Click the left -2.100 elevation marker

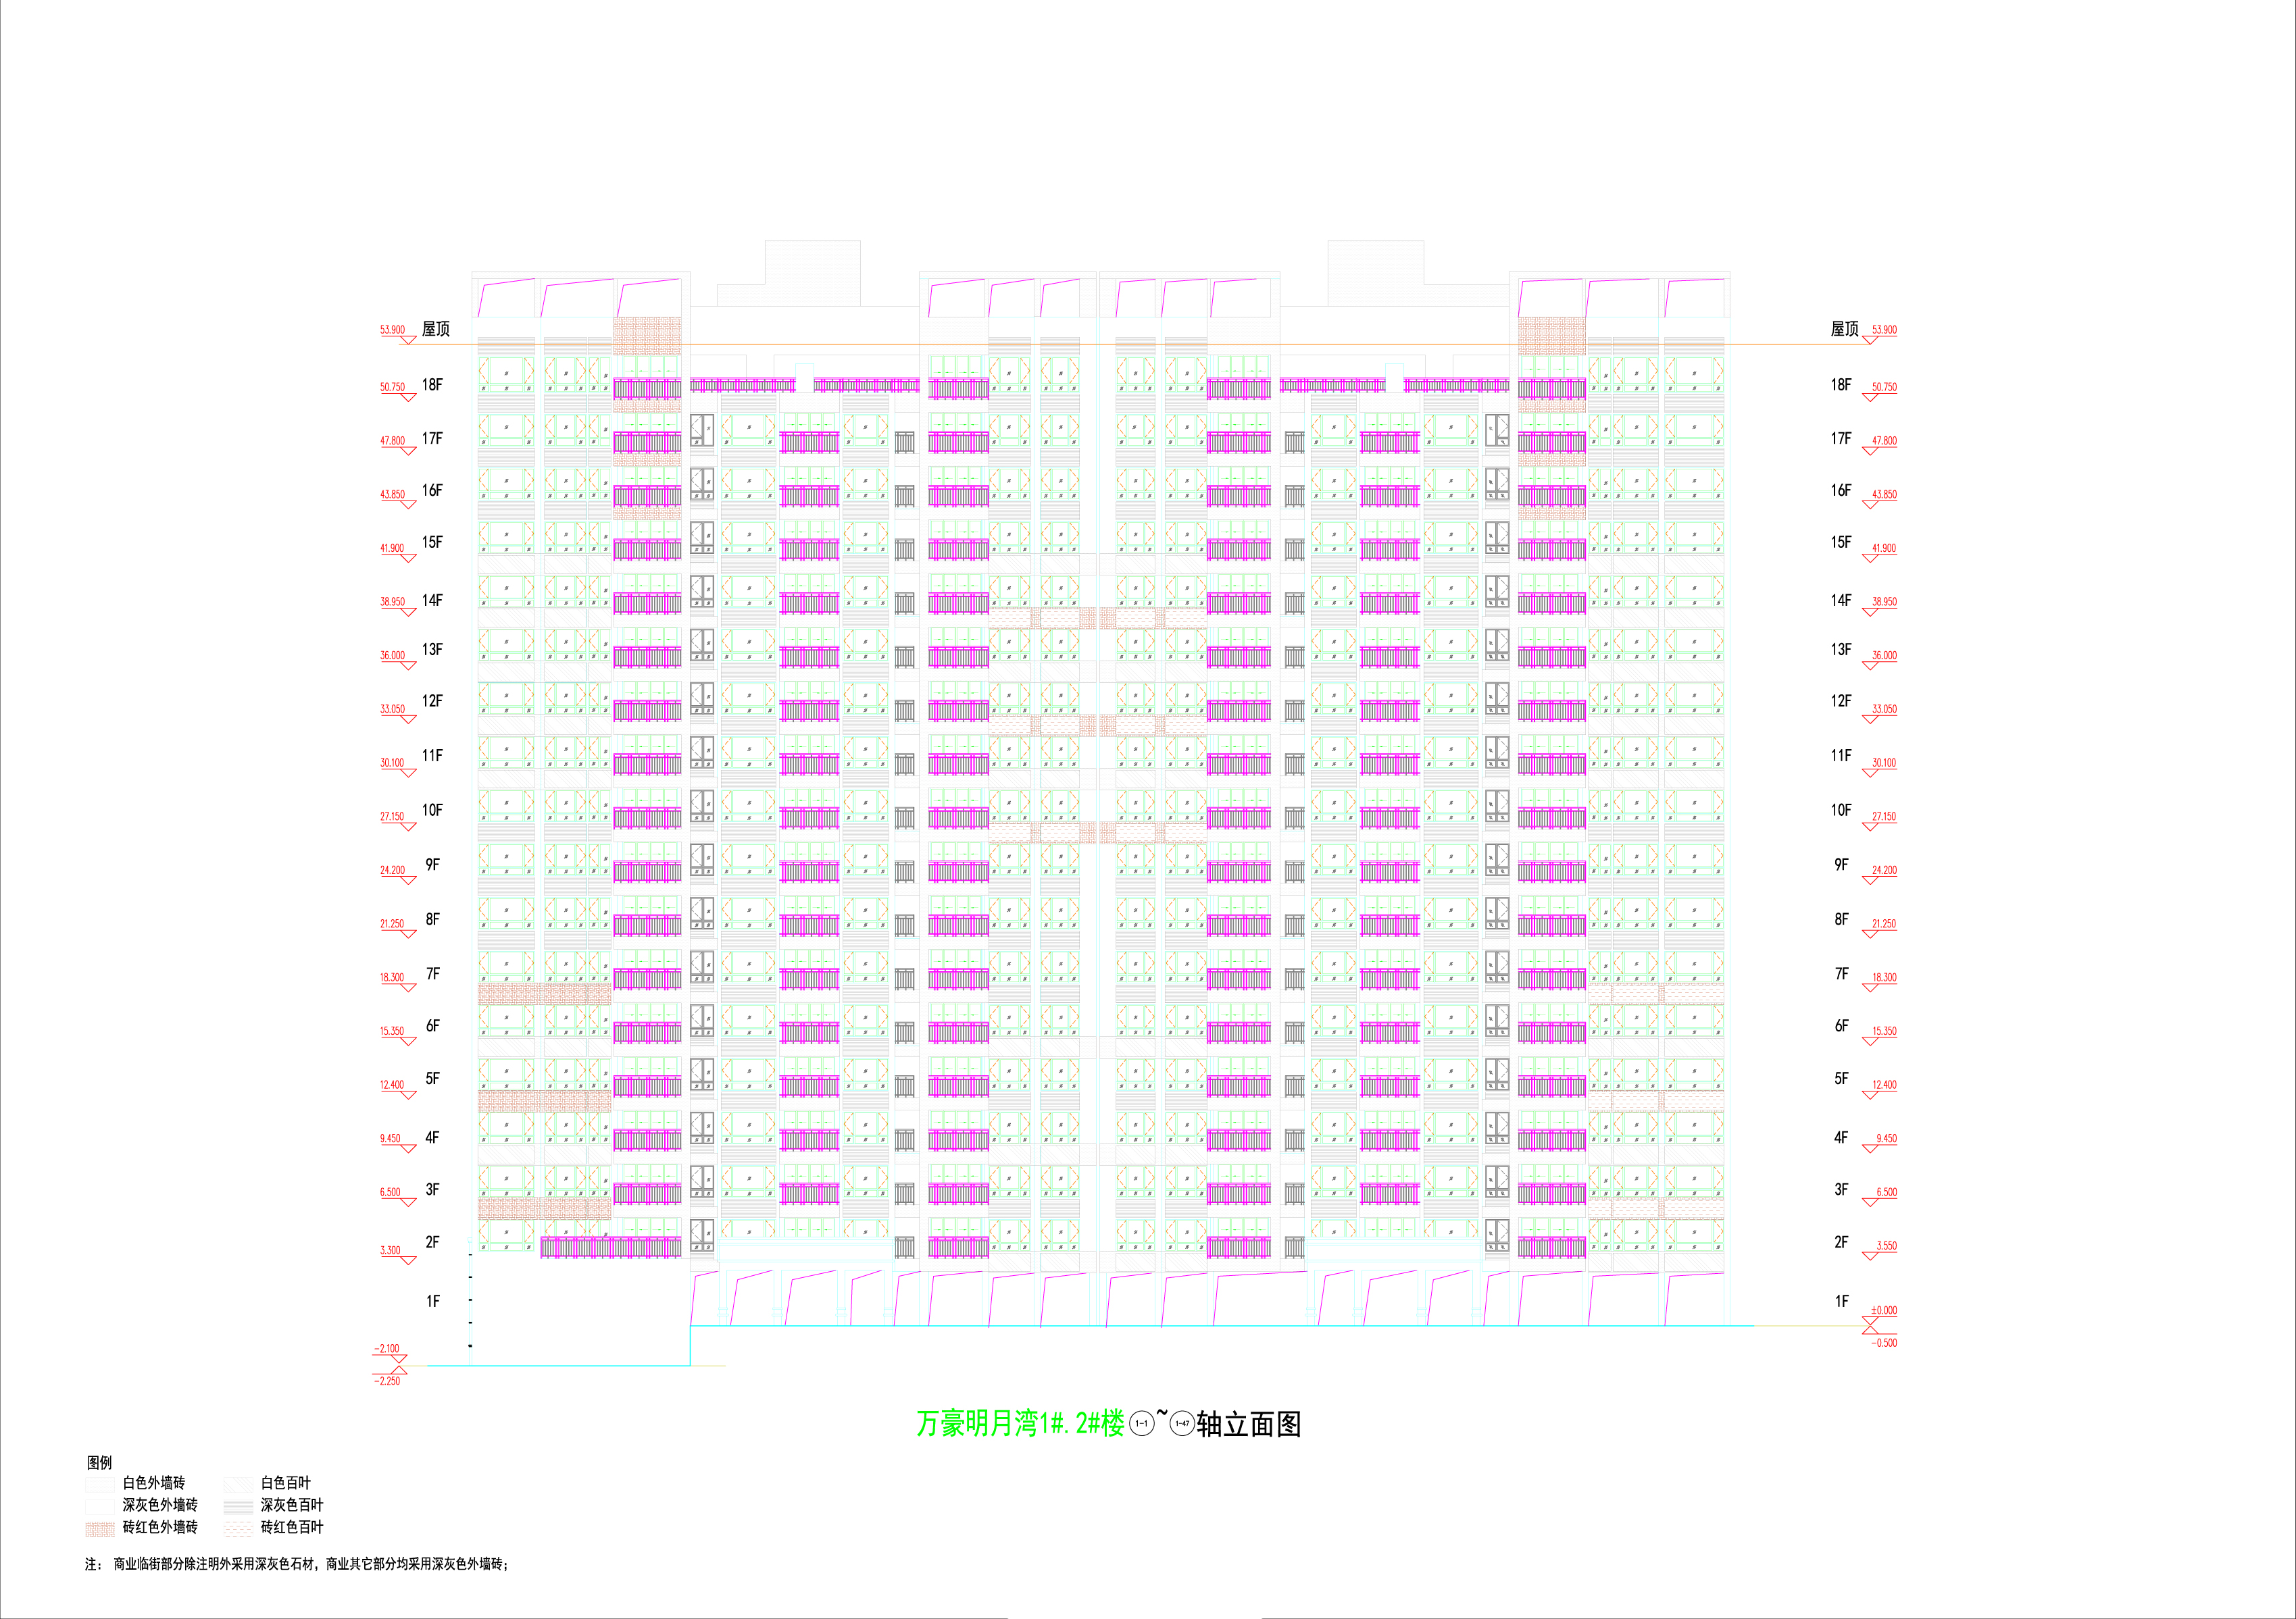click(x=387, y=1350)
